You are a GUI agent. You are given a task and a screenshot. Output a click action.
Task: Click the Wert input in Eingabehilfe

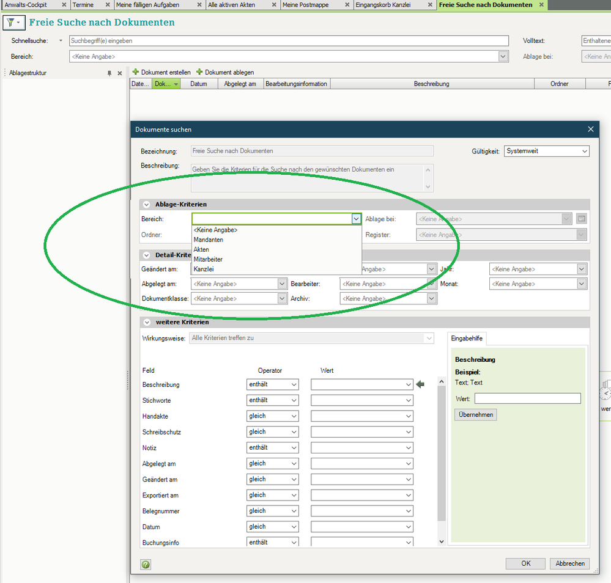[527, 398]
